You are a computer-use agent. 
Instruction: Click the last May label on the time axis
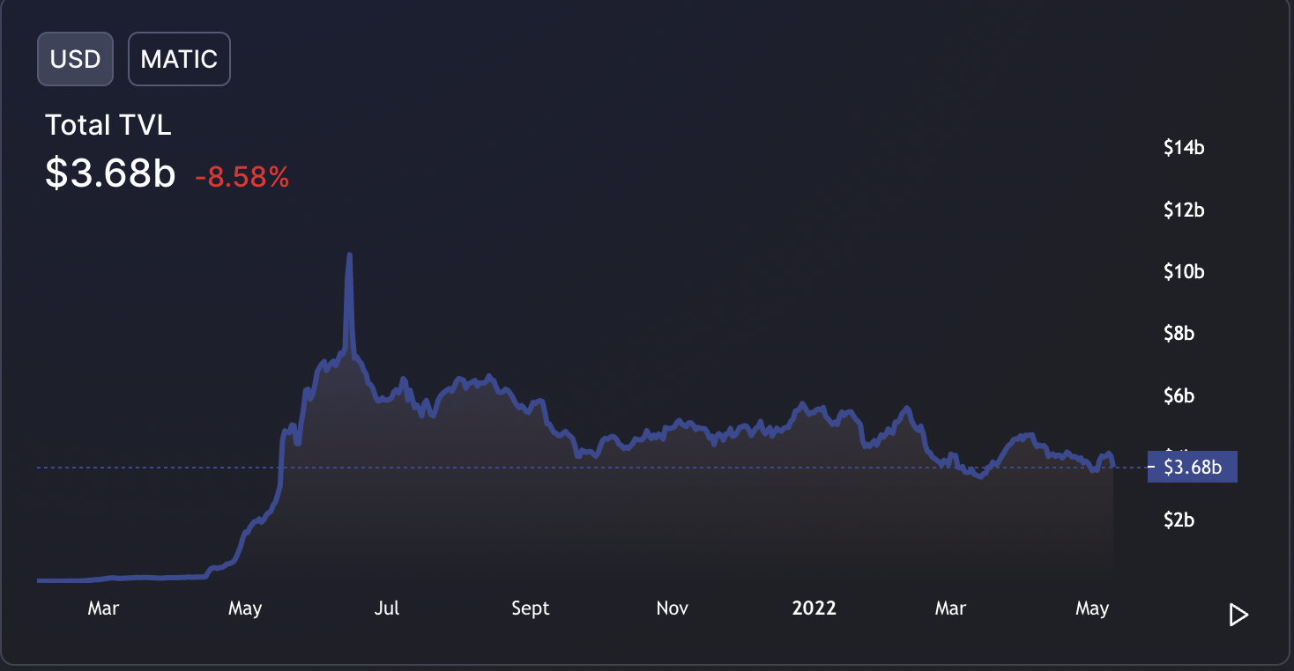click(1092, 608)
